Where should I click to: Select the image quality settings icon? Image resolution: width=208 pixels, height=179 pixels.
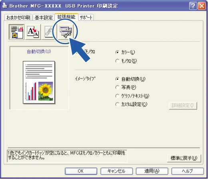(x=16, y=32)
